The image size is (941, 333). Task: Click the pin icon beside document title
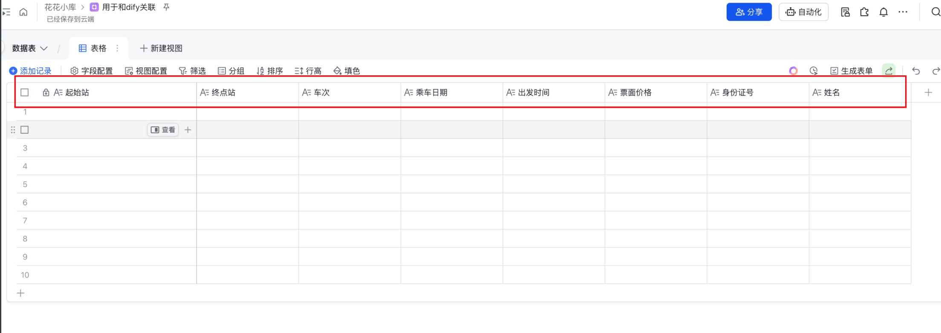(x=166, y=7)
